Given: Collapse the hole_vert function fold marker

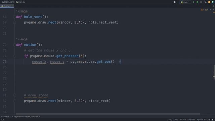Looking at the screenshot, I should (14, 17).
